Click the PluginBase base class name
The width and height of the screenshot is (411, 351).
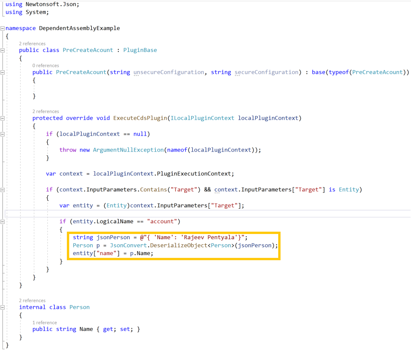tap(140, 50)
